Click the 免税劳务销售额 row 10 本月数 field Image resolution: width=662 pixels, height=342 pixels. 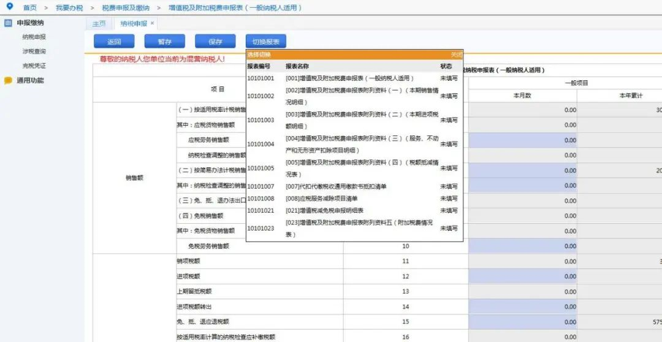pyautogui.click(x=523, y=246)
